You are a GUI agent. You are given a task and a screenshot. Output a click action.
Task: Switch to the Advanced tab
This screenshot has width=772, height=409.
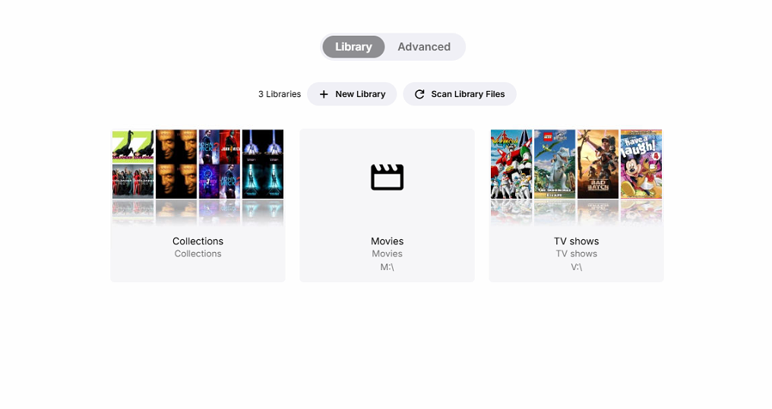tap(424, 47)
